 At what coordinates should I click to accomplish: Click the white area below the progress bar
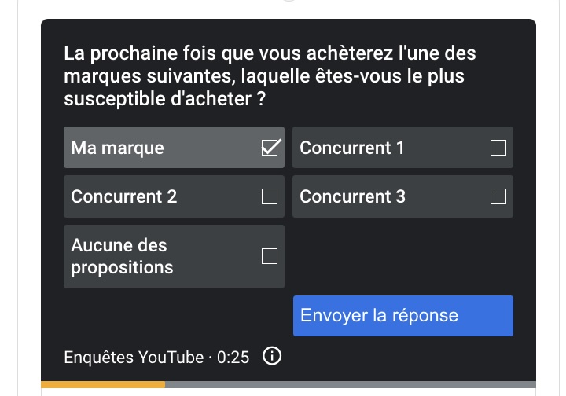click(x=289, y=392)
